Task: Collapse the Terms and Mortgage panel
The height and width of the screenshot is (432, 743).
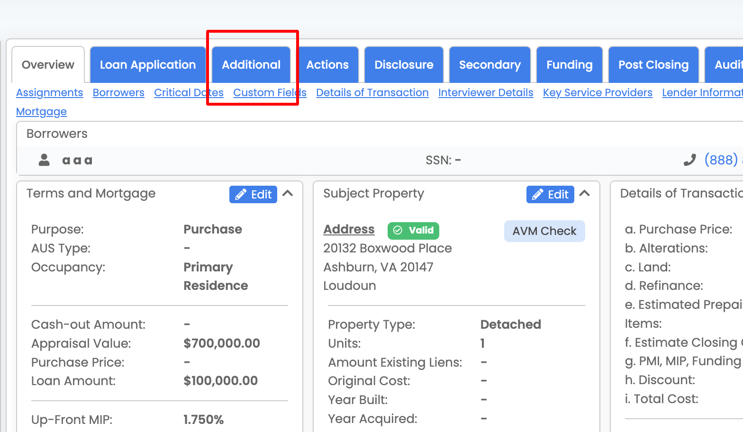Action: pyautogui.click(x=289, y=193)
